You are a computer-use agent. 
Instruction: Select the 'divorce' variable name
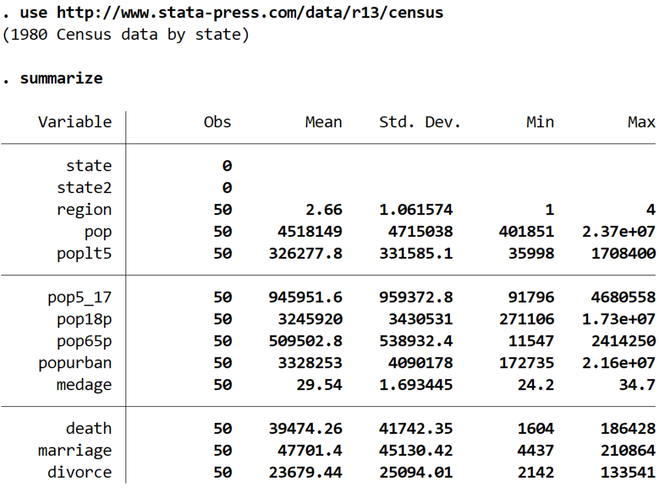pos(80,472)
